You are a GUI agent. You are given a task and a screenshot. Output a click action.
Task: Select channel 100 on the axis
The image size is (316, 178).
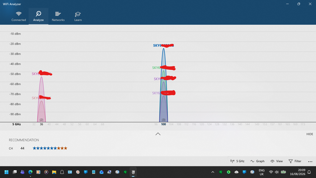(x=164, y=124)
